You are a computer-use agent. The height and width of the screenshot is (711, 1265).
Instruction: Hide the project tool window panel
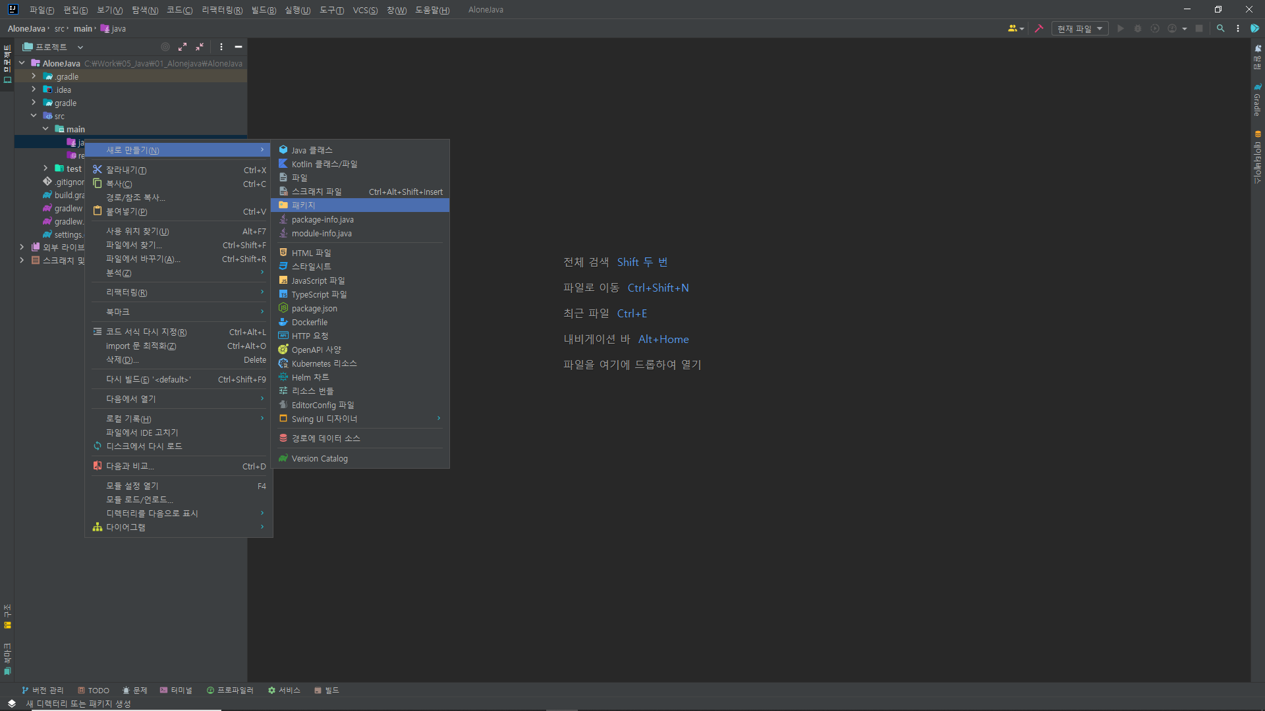click(239, 47)
